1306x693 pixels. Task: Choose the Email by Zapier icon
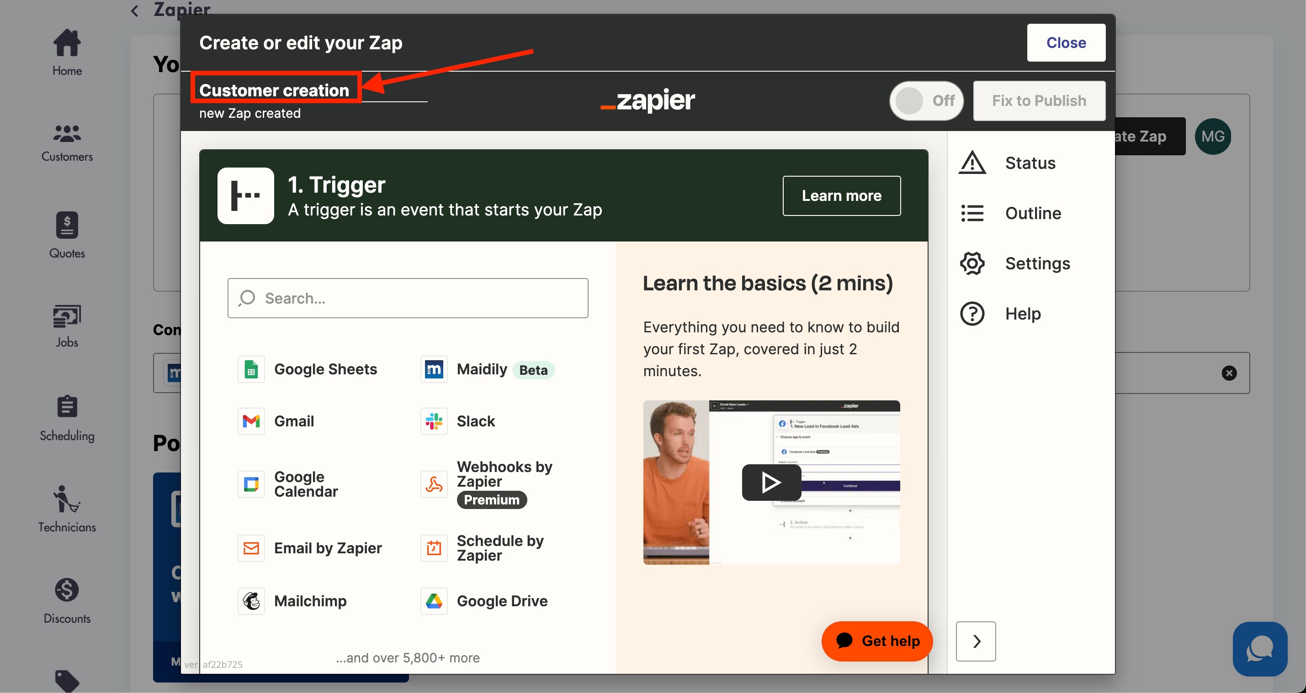251,548
